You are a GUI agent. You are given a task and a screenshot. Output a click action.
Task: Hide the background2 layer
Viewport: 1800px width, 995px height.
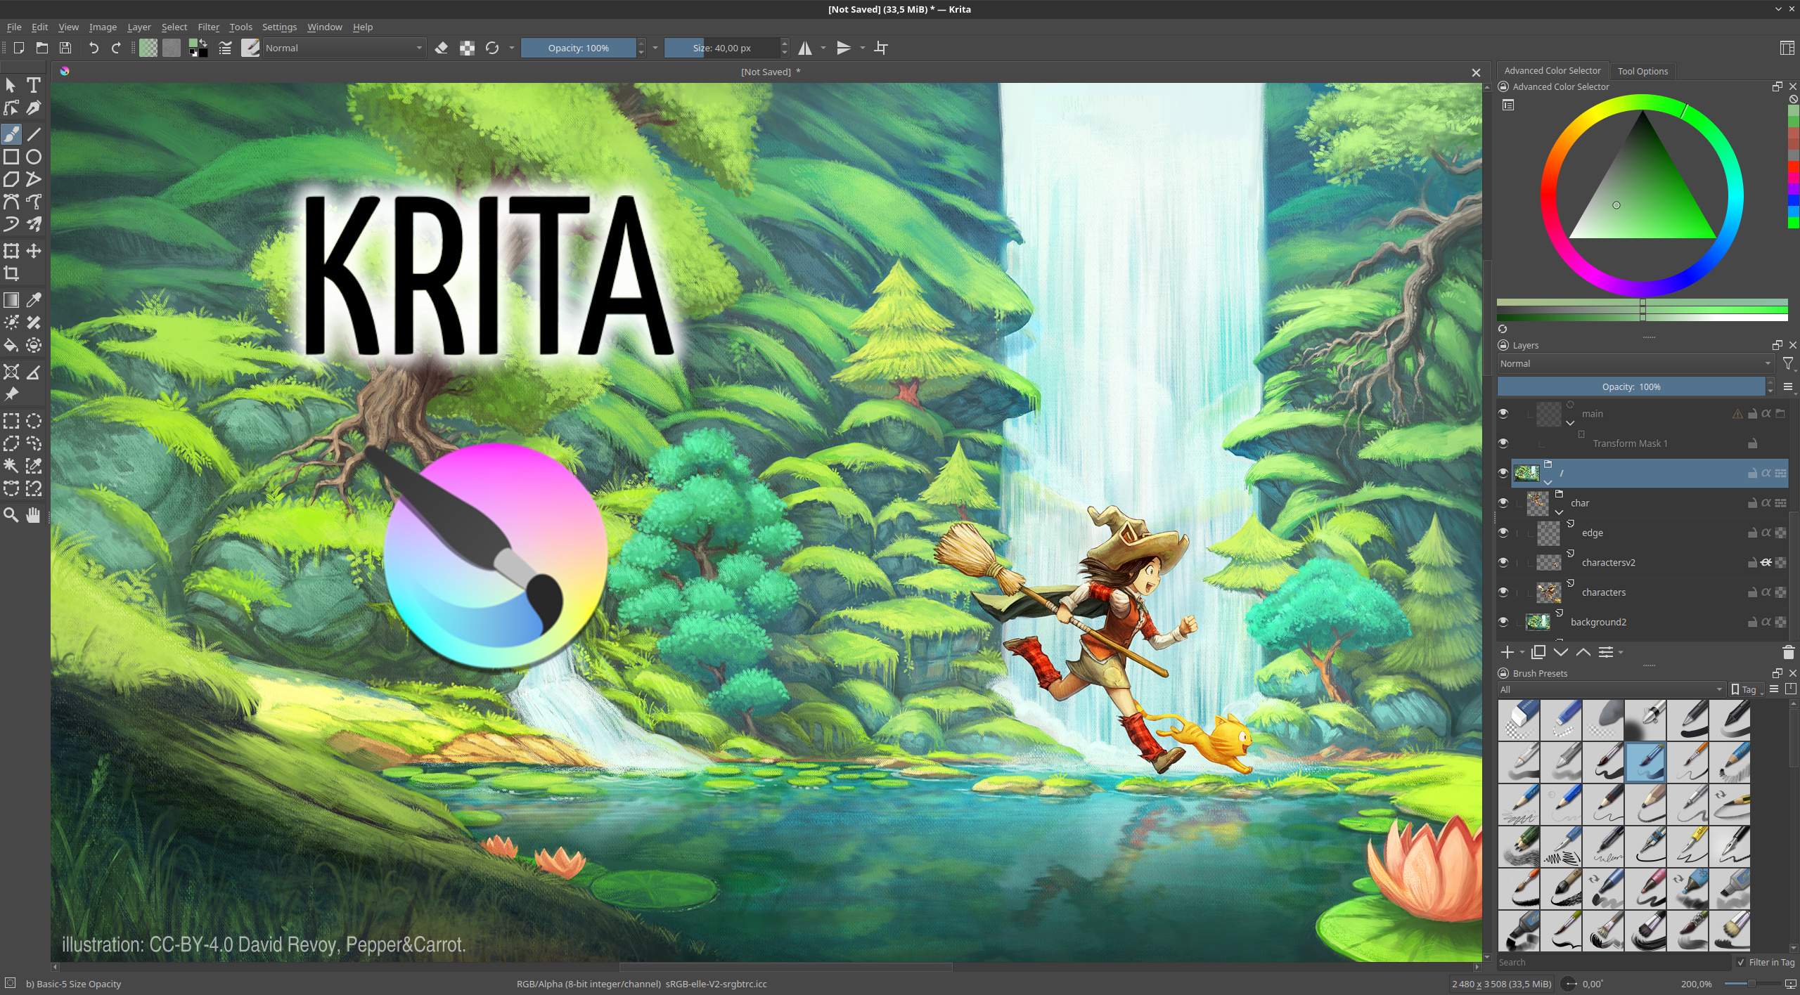tap(1505, 621)
